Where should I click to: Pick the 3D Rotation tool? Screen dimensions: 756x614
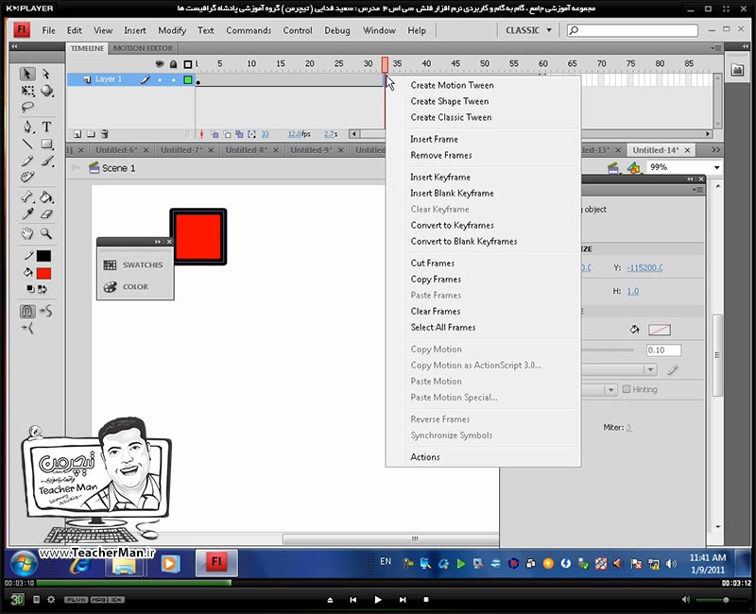coord(46,91)
